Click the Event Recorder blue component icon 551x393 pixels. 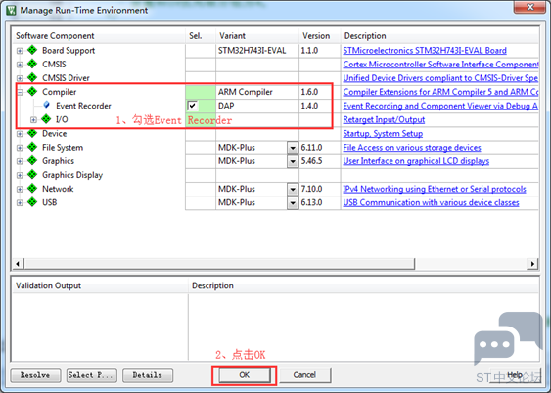tap(46, 105)
